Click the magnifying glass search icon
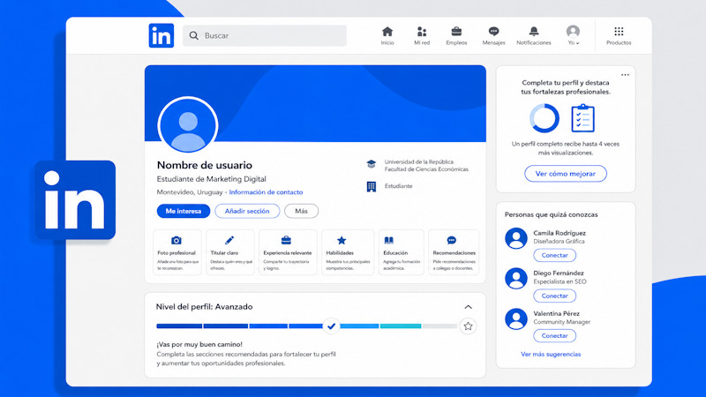This screenshot has width=706, height=397. coord(193,35)
